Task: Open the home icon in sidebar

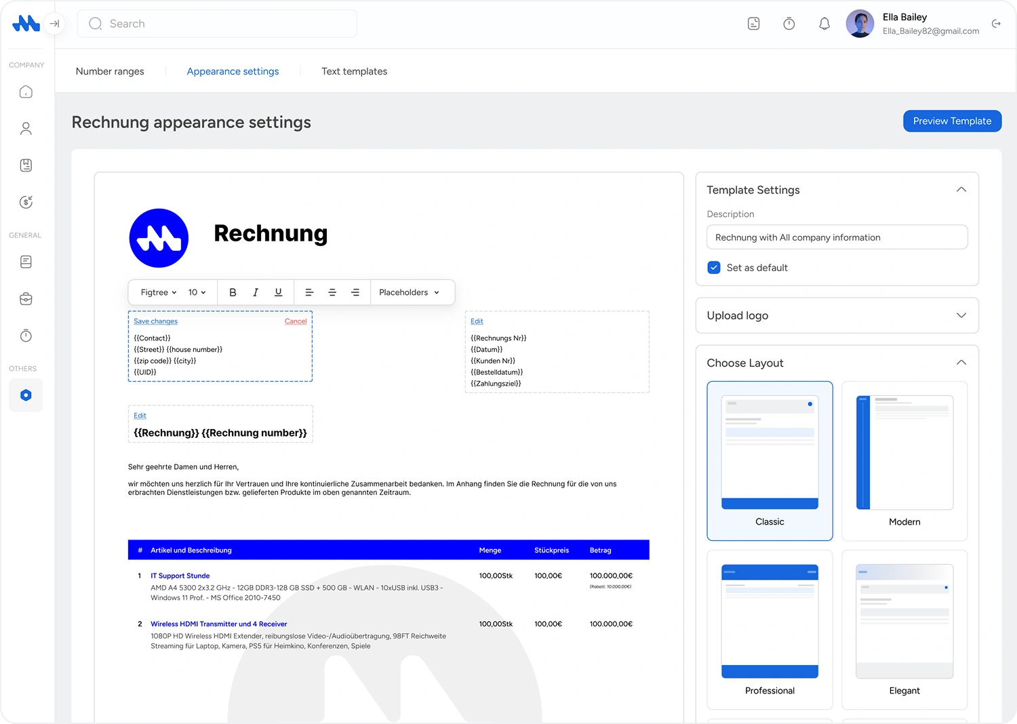Action: tap(26, 92)
